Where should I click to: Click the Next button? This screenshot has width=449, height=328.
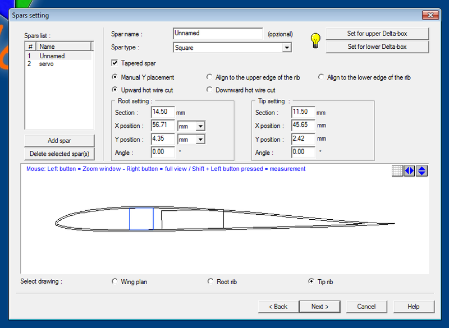[320, 307]
